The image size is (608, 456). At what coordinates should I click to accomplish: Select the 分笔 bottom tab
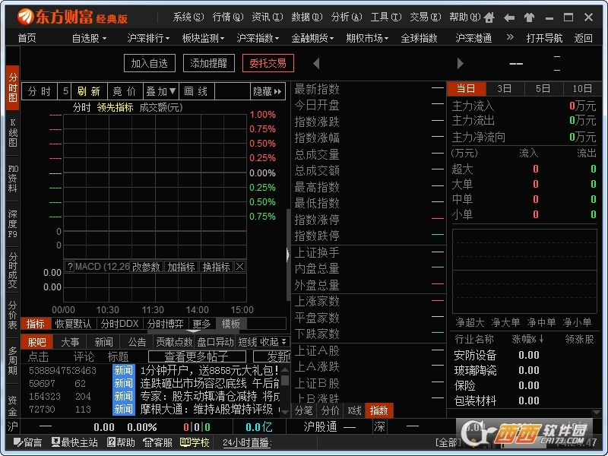click(303, 410)
